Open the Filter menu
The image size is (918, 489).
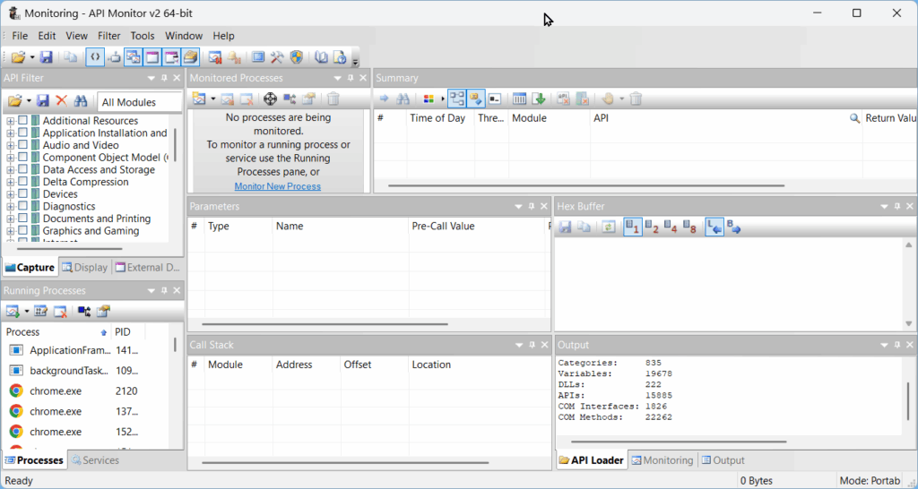[108, 36]
